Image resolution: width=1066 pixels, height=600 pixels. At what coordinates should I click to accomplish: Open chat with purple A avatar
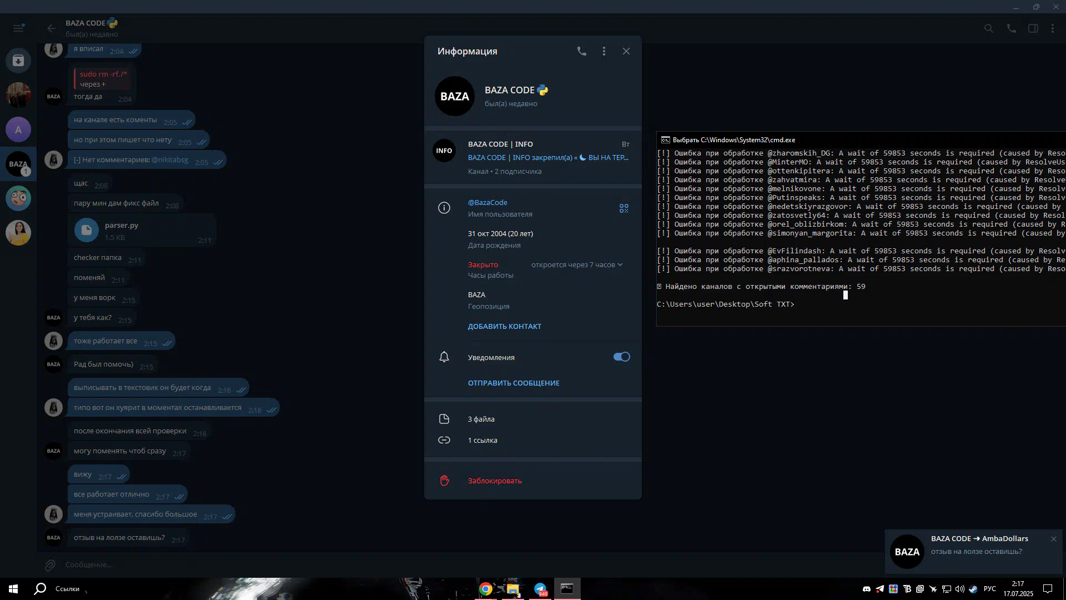[x=18, y=129]
